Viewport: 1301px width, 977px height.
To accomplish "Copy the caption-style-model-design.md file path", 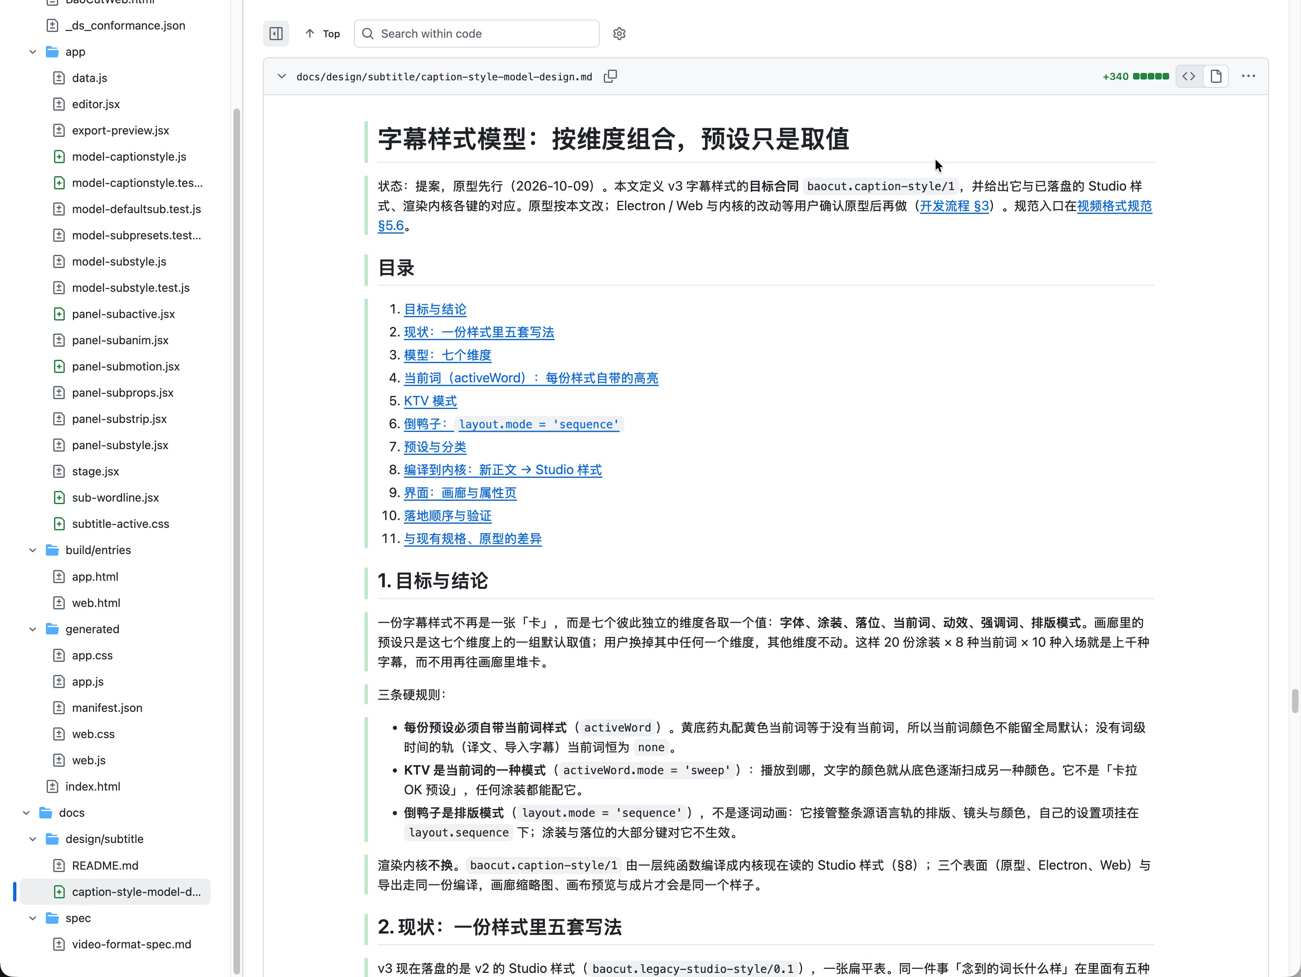I will tap(610, 77).
